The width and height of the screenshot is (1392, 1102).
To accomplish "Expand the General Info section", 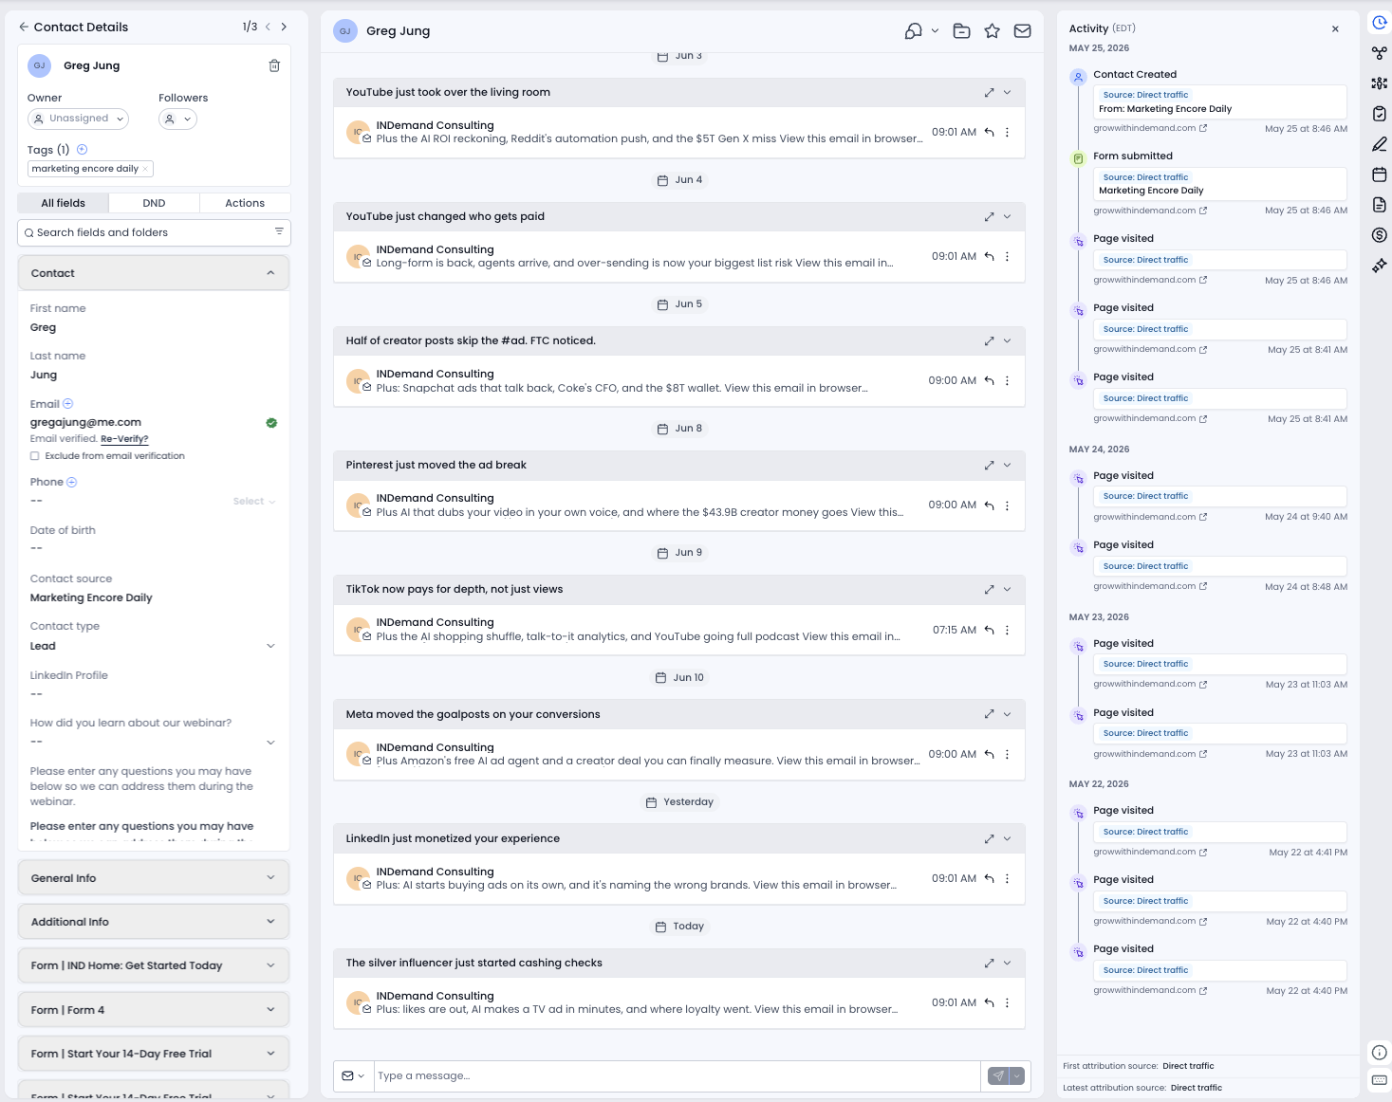I will [154, 878].
